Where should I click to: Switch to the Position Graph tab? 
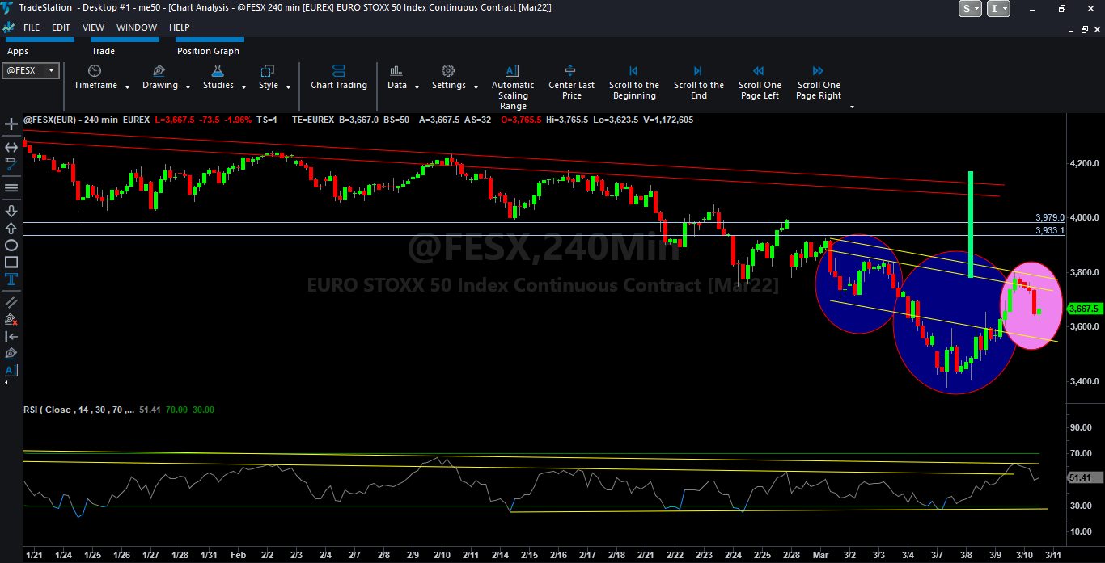[208, 51]
